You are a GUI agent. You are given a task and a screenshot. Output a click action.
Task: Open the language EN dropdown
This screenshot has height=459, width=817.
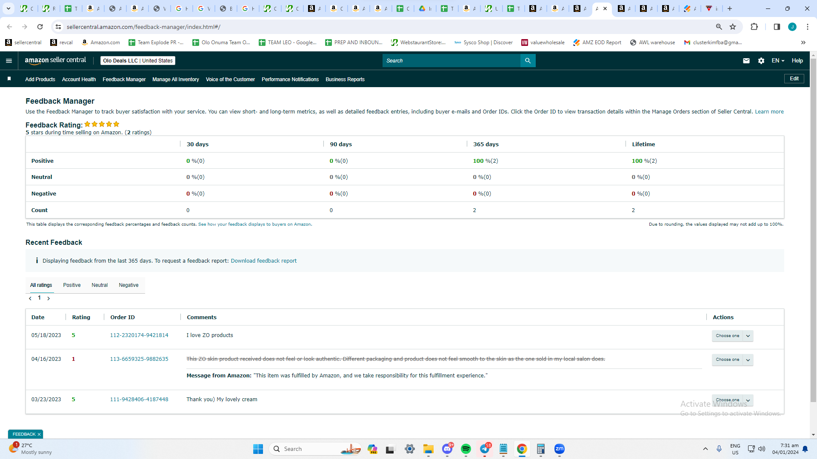pyautogui.click(x=778, y=61)
